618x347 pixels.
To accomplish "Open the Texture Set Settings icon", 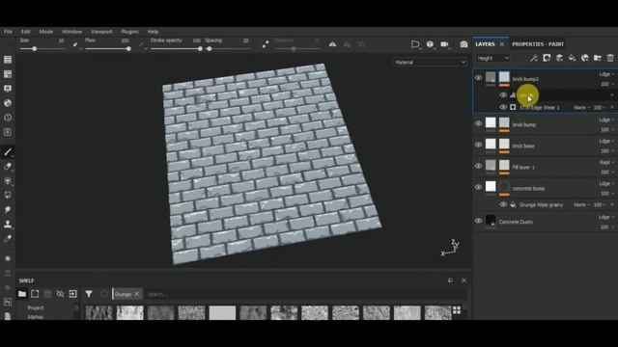I will (x=8, y=74).
